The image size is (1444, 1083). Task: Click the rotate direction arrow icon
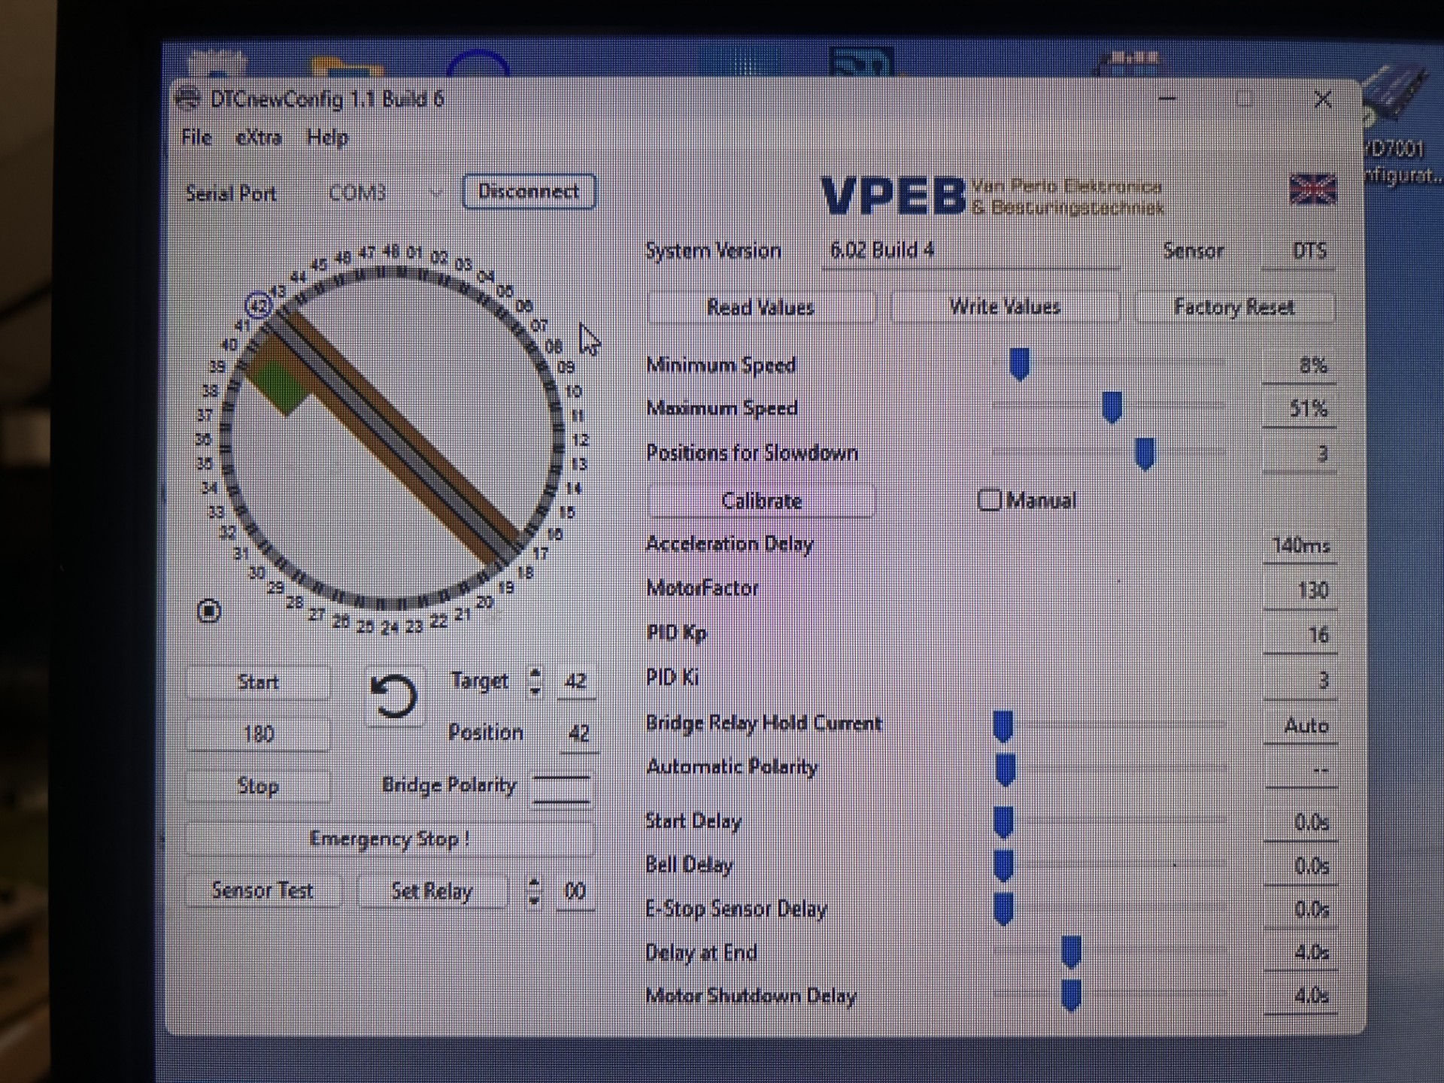[394, 696]
